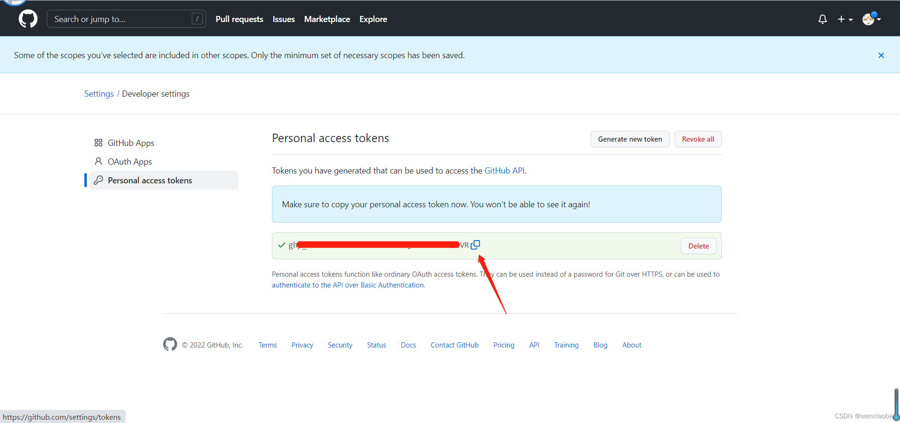Open the user avatar profile menu
The image size is (900, 423).
[871, 19]
